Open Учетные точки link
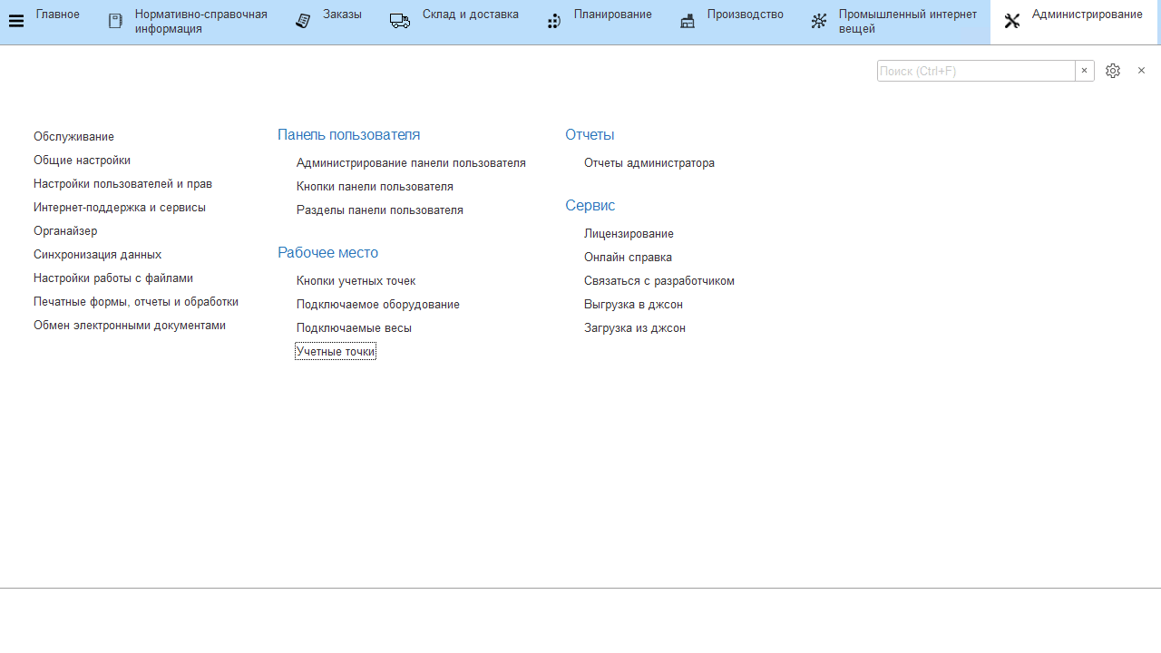 coord(335,352)
